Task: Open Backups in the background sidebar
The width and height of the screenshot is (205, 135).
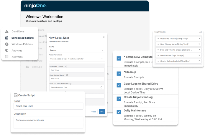Action: tap(37, 67)
